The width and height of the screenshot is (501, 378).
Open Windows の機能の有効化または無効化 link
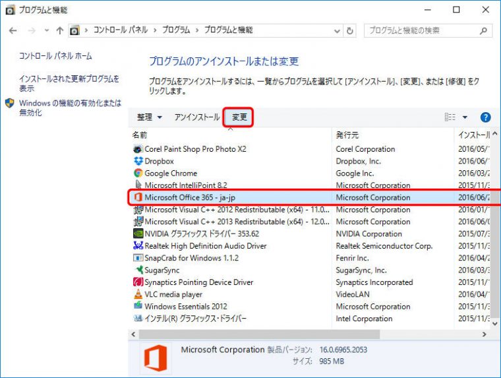[x=70, y=108]
